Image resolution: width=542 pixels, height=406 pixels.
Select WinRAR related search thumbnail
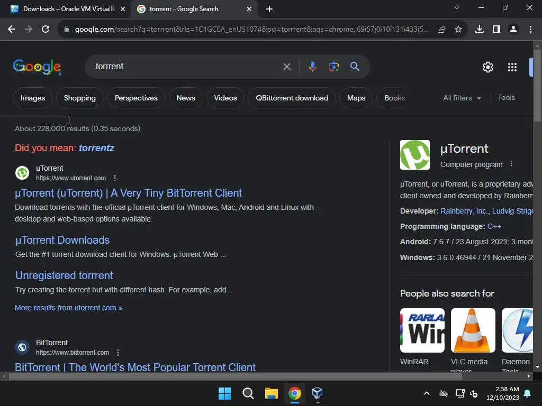point(422,330)
